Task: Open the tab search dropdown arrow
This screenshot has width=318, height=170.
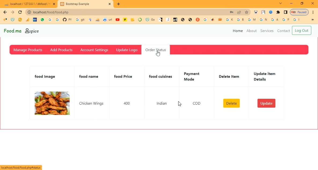Action: click(x=280, y=3)
